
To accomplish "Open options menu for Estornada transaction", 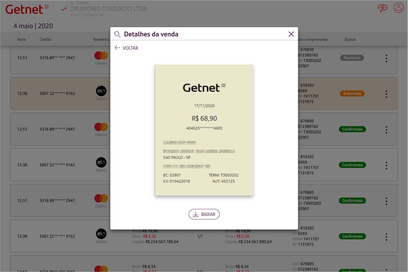I will [386, 94].
